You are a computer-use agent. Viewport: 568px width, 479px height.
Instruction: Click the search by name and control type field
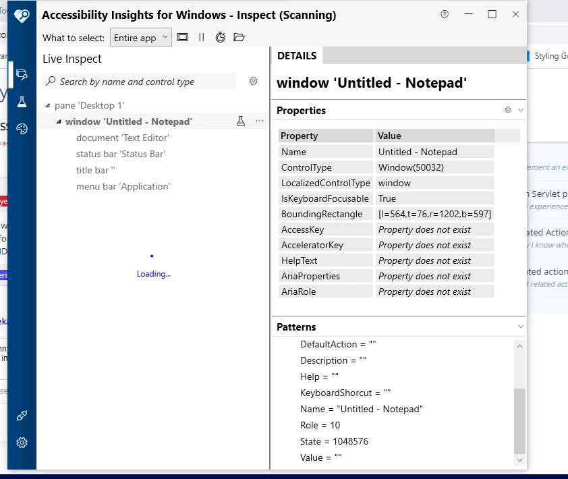click(140, 82)
